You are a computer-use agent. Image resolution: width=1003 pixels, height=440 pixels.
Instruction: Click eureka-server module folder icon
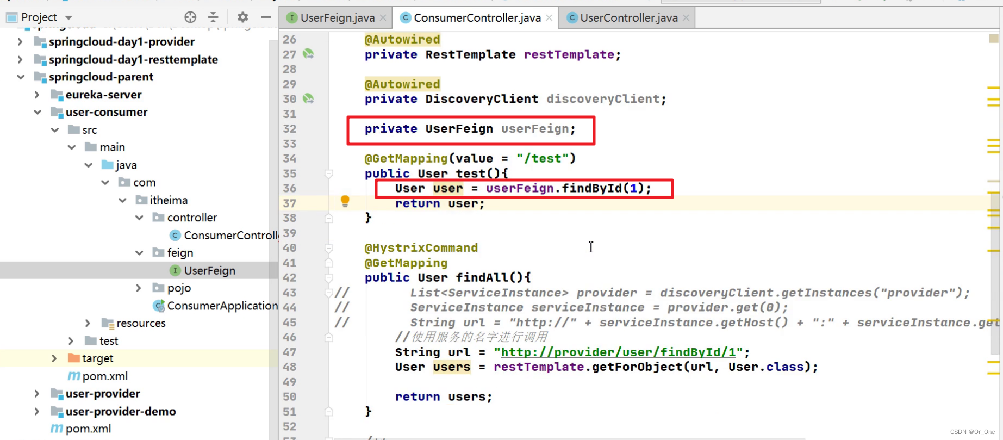coord(57,95)
